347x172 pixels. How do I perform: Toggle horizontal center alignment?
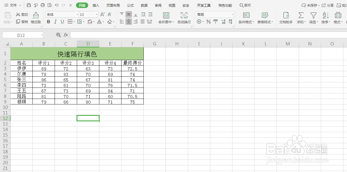pos(129,22)
